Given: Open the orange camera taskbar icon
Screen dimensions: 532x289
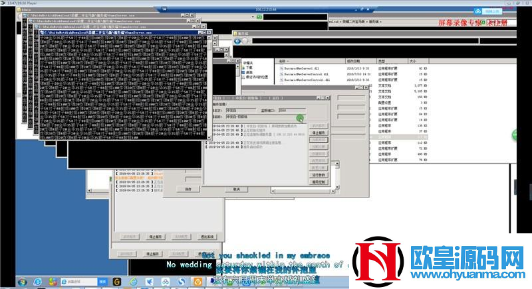Looking at the screenshot, I should click(198, 282).
